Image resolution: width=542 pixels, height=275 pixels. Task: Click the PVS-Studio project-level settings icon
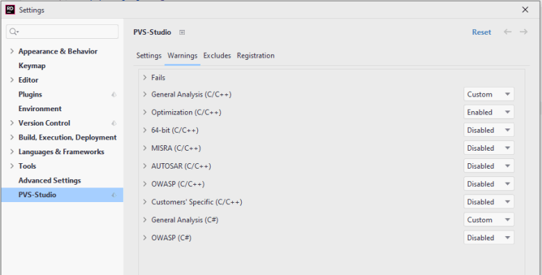click(182, 32)
